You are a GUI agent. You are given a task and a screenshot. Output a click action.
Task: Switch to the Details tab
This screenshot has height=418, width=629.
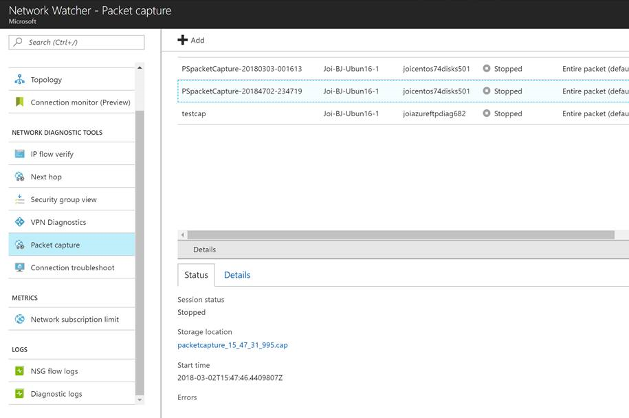click(237, 275)
